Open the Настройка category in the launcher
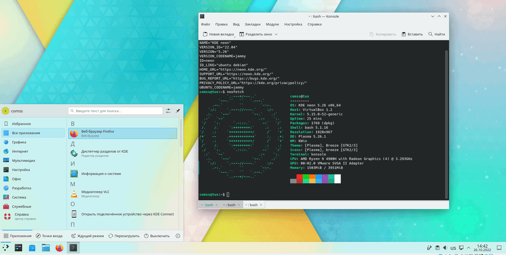The image size is (506, 255). (33, 170)
